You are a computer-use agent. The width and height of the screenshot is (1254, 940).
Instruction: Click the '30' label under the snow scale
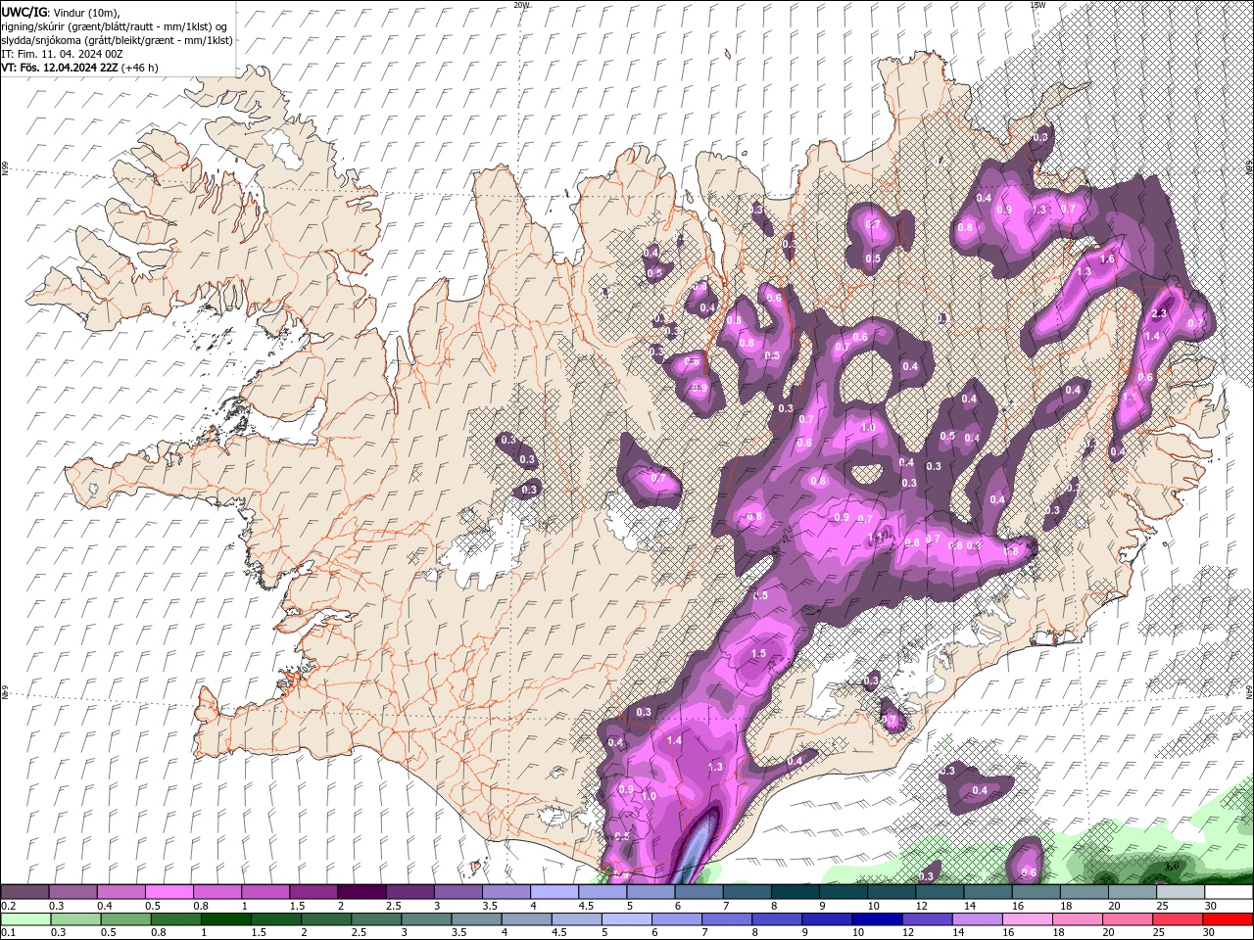[1211, 906]
